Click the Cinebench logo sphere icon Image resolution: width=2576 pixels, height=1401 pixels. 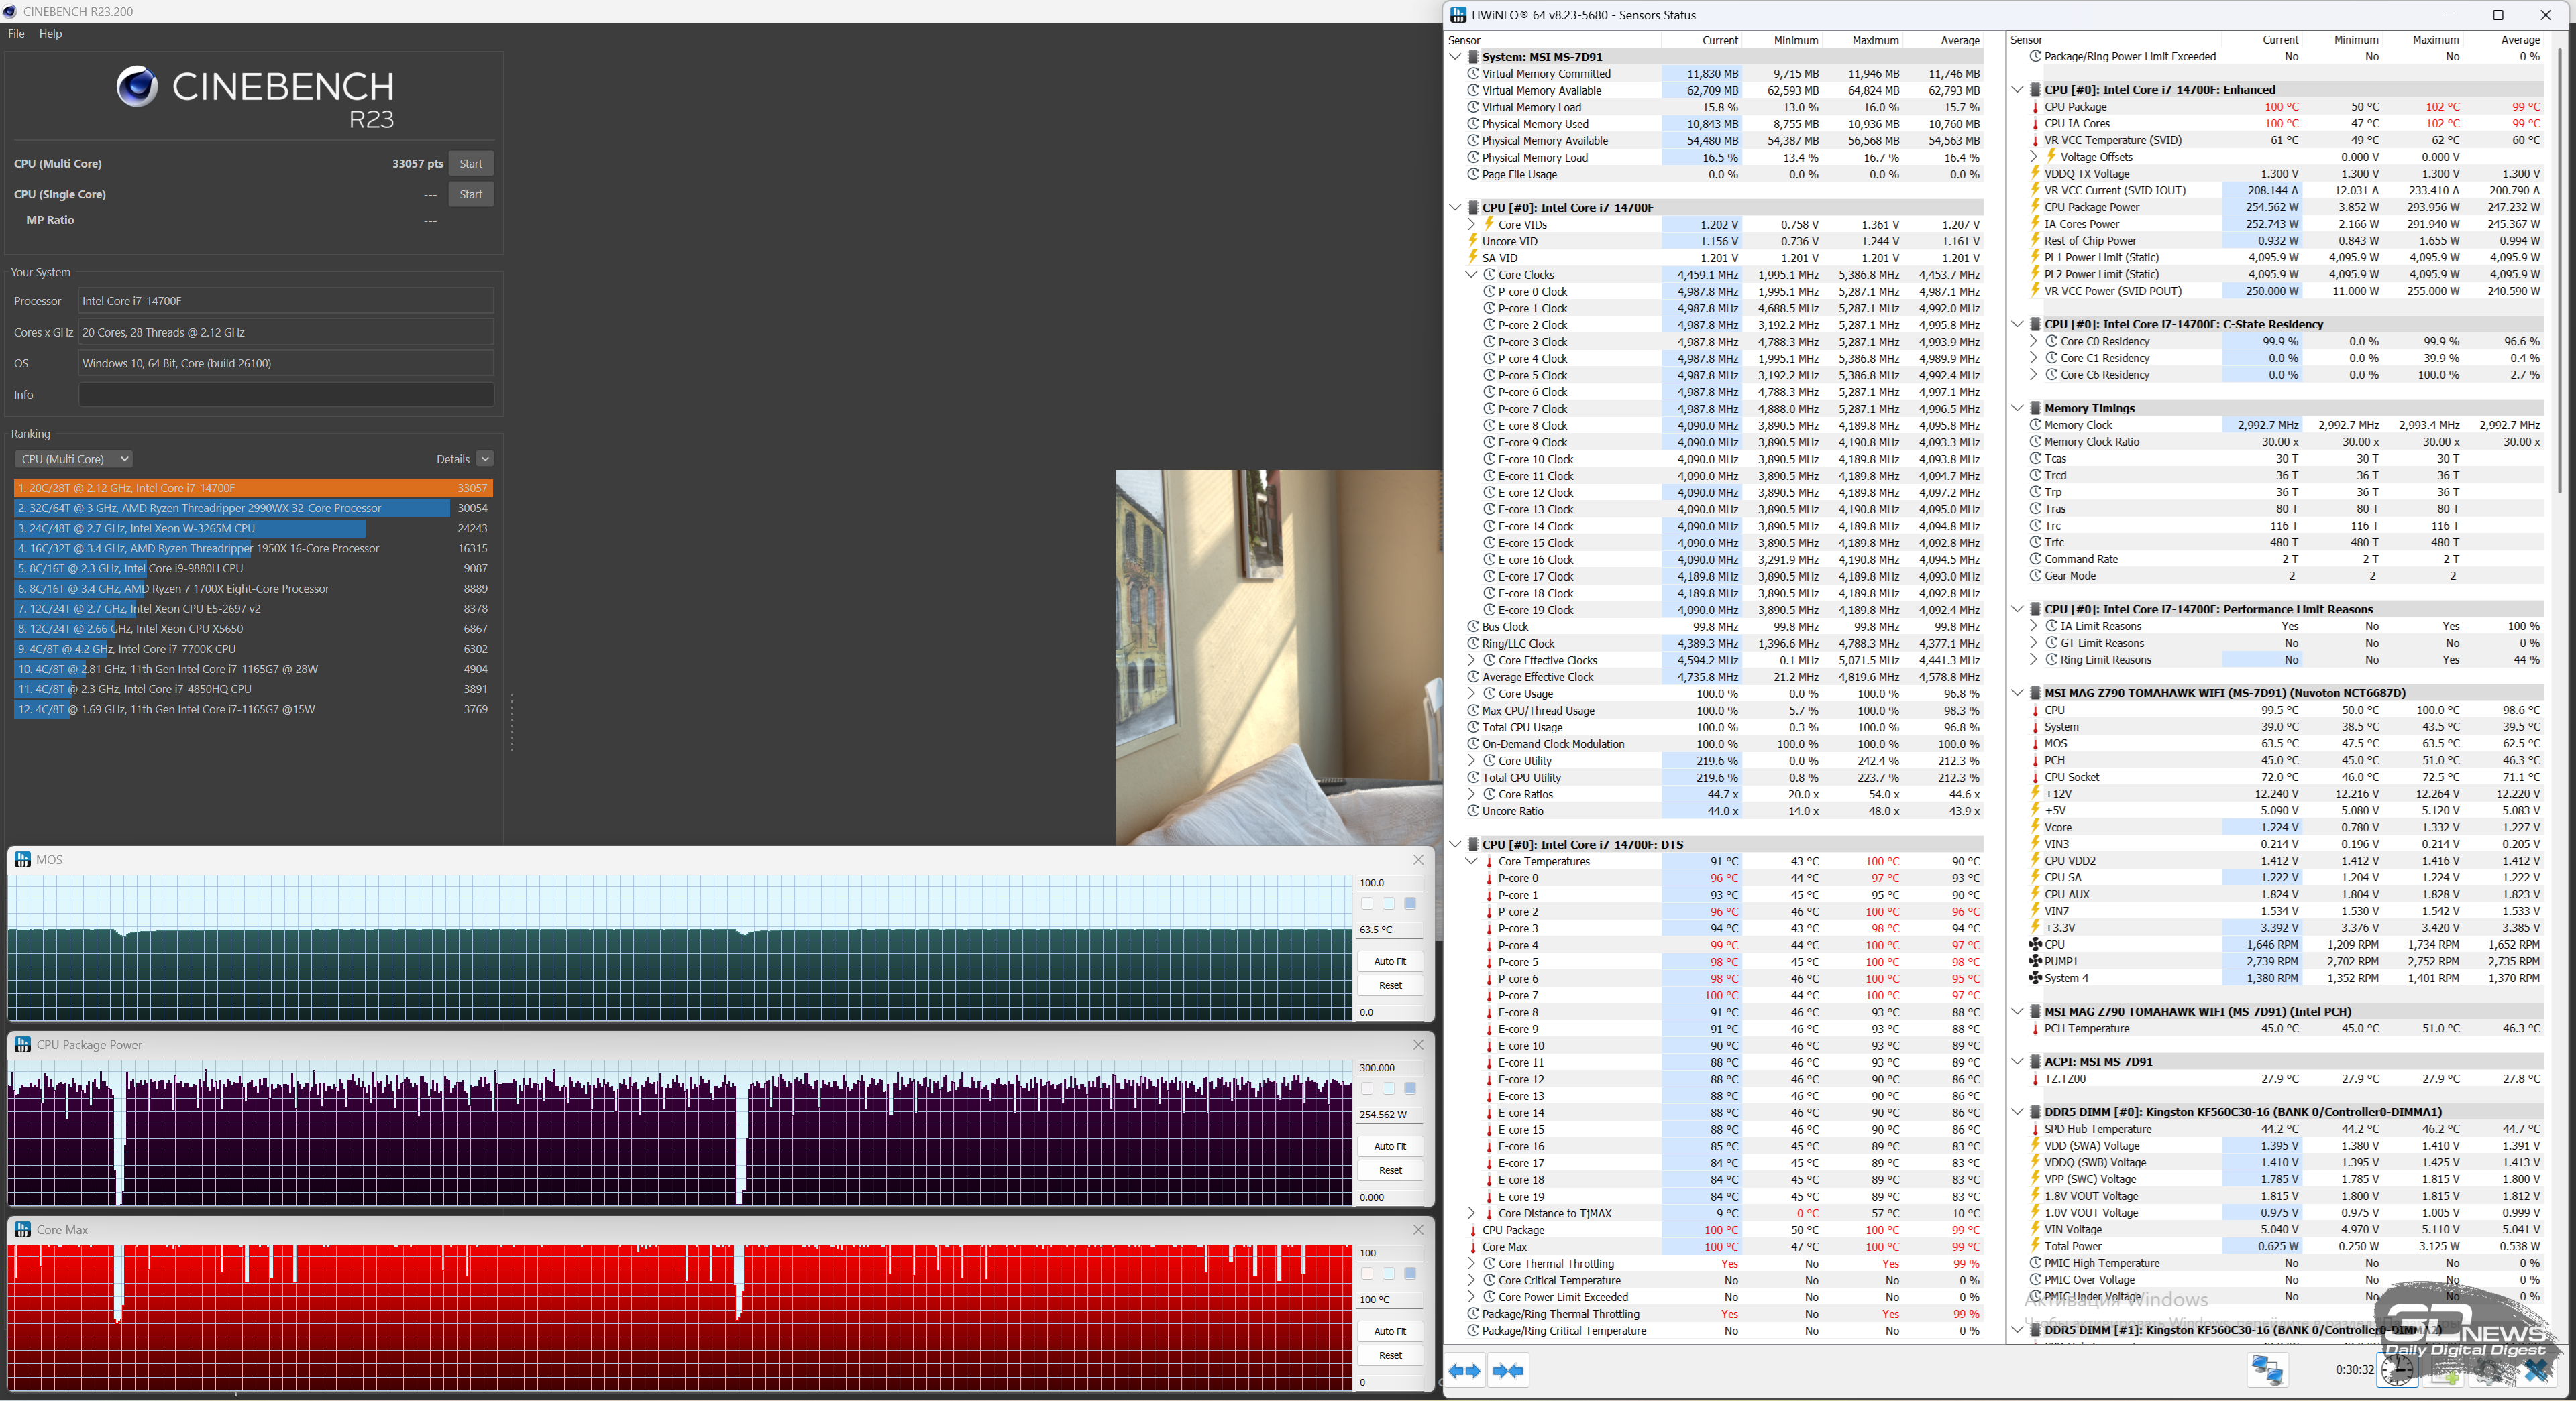tap(137, 86)
